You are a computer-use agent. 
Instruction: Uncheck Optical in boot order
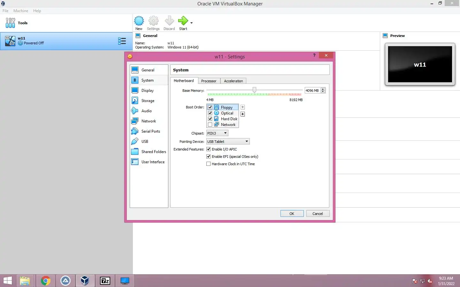210,113
